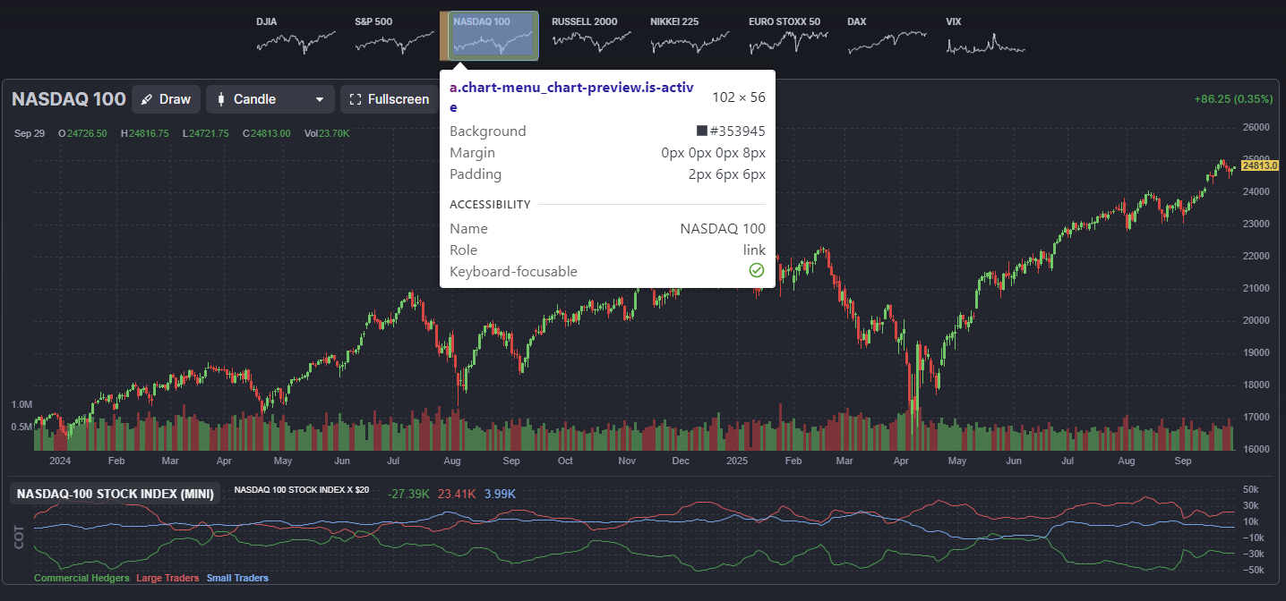
Task: Toggle the Commercial Hedgers legend entry
Action: click(x=81, y=578)
